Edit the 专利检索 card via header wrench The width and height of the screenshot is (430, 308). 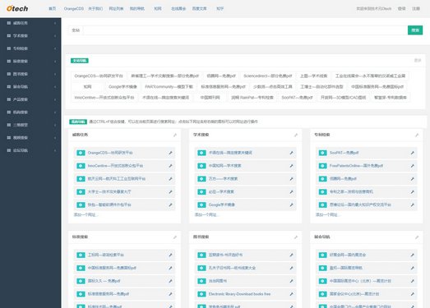pyautogui.click(x=417, y=135)
